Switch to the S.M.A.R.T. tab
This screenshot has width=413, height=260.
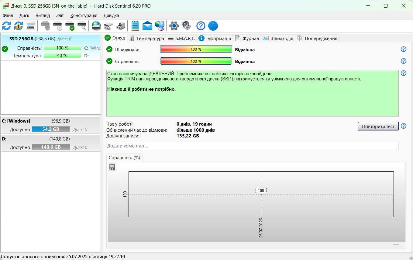(x=181, y=38)
